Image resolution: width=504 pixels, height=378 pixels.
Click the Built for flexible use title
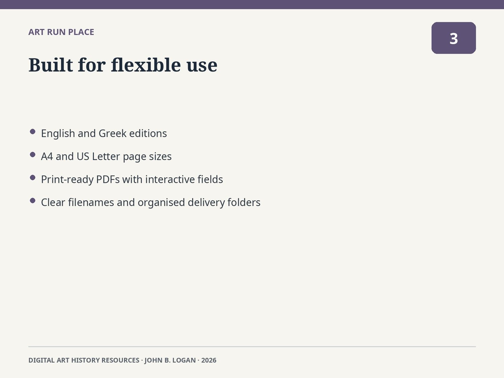(x=123, y=65)
